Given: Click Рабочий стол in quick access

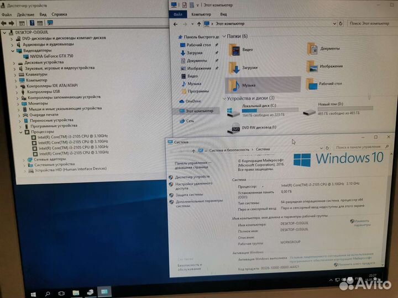Looking at the screenshot, I should click(198, 45).
